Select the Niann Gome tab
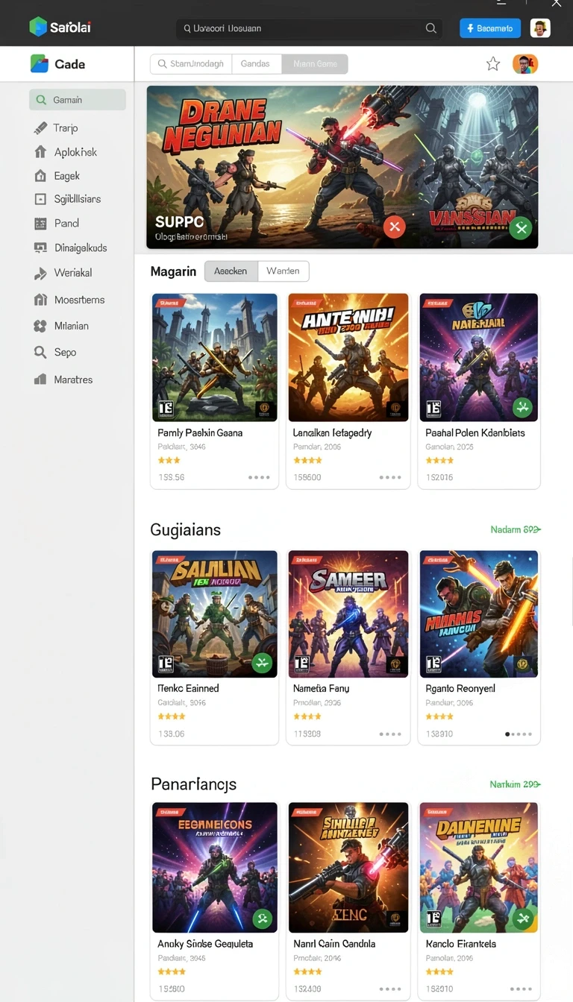The height and width of the screenshot is (1002, 573). (x=315, y=64)
